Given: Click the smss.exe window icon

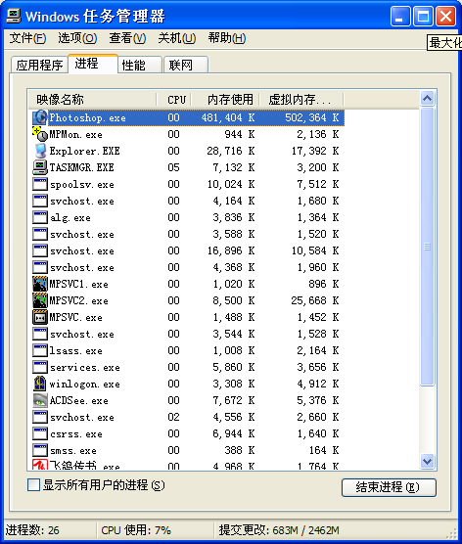Looking at the screenshot, I should coord(39,451).
